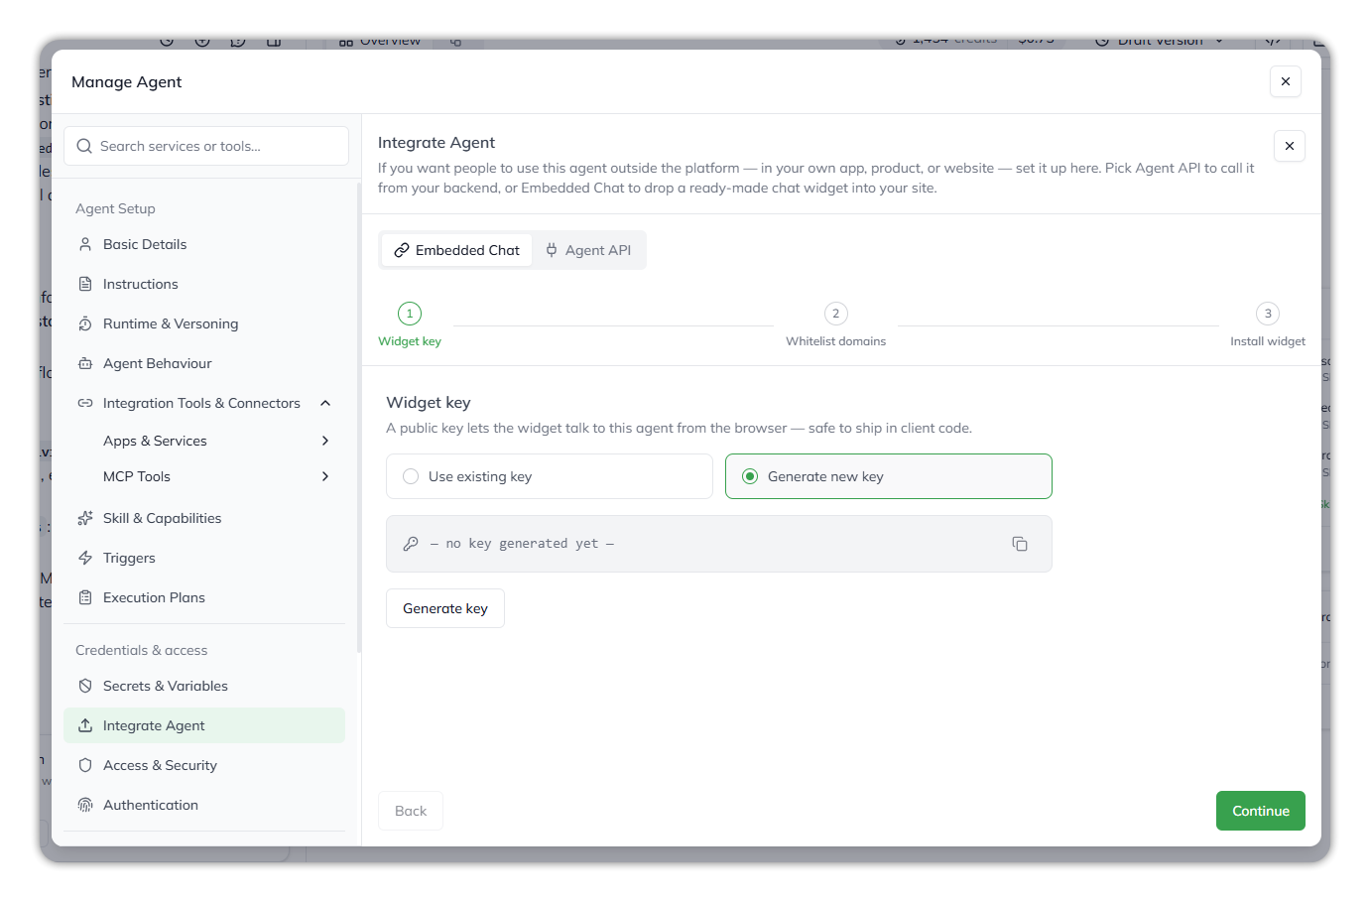Expand the MCP Tools submenu
Screen dimensions: 1370x902
[x=325, y=476]
